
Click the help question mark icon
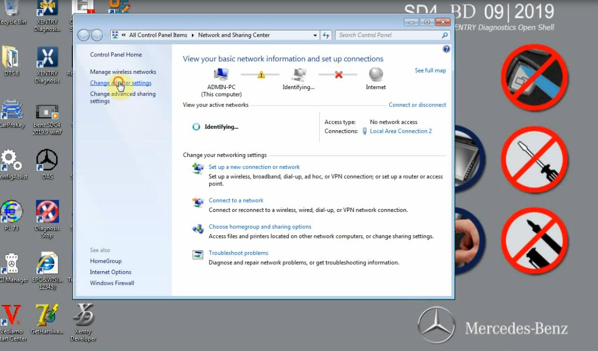(x=446, y=49)
